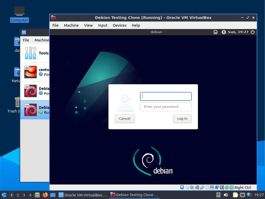Open the Devices menu
The image size is (265, 199).
coord(120,25)
